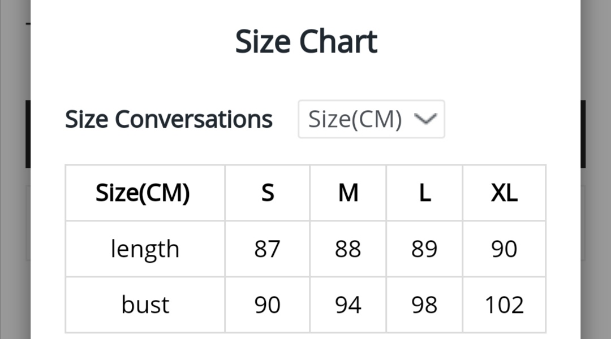Viewport: 611px width, 339px height.
Task: Select length value 87 for size S
Action: 268,249
